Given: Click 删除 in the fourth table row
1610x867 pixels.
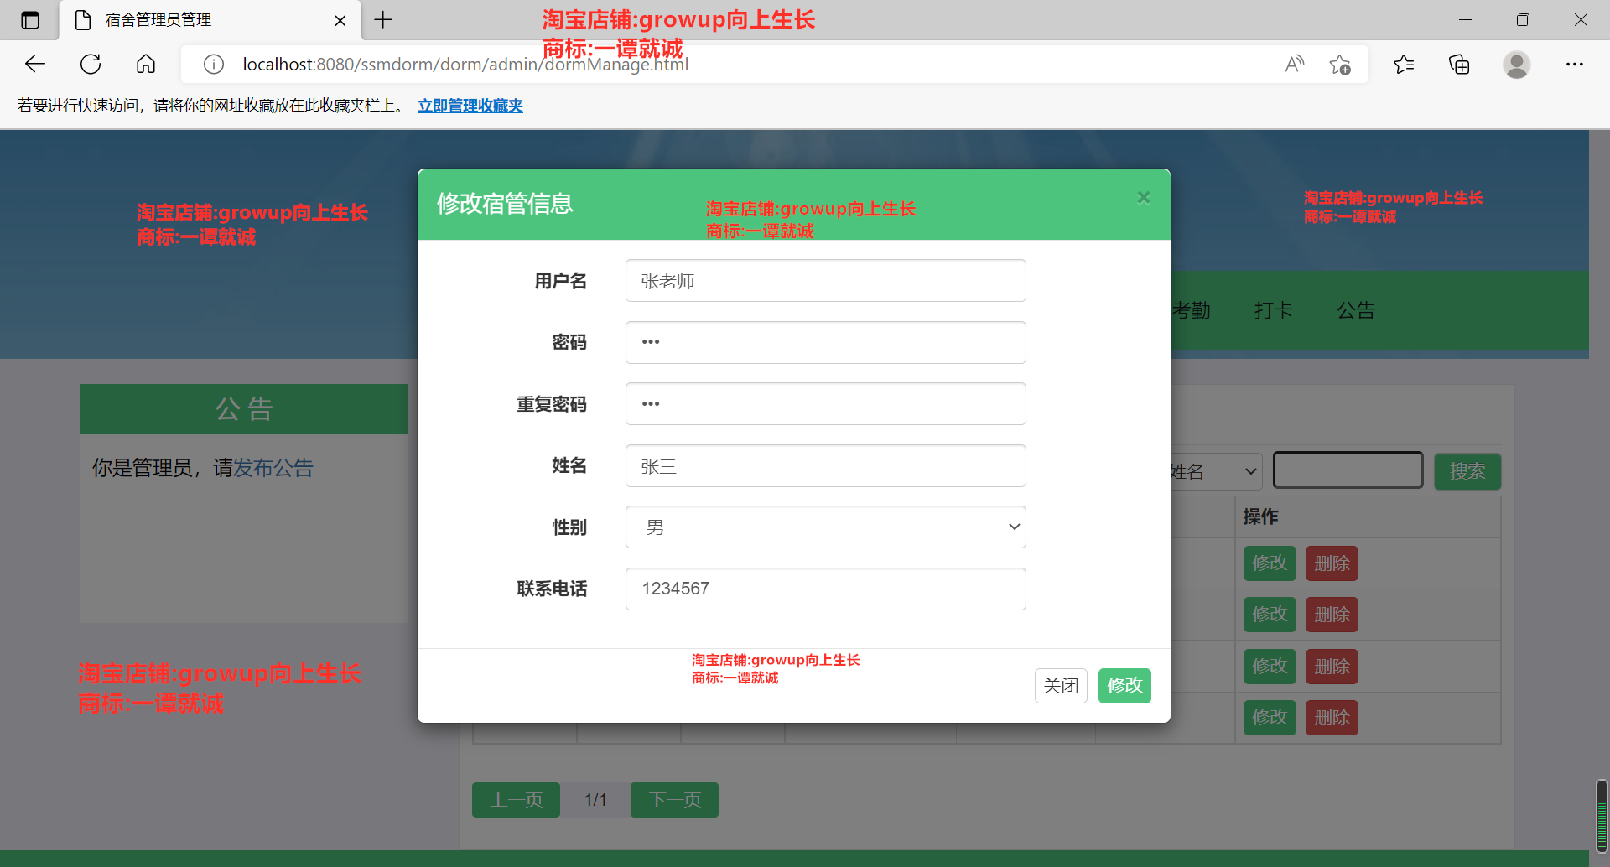Looking at the screenshot, I should [x=1332, y=718].
